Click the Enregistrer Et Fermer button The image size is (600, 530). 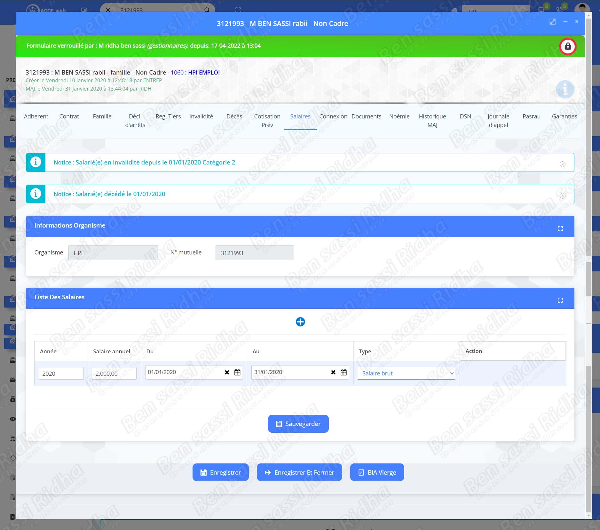[299, 472]
